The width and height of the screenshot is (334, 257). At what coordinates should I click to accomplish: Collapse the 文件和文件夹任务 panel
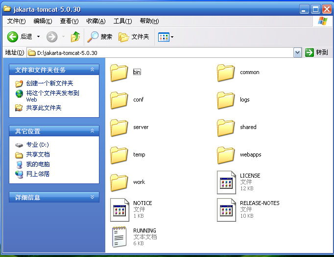pyautogui.click(x=92, y=70)
